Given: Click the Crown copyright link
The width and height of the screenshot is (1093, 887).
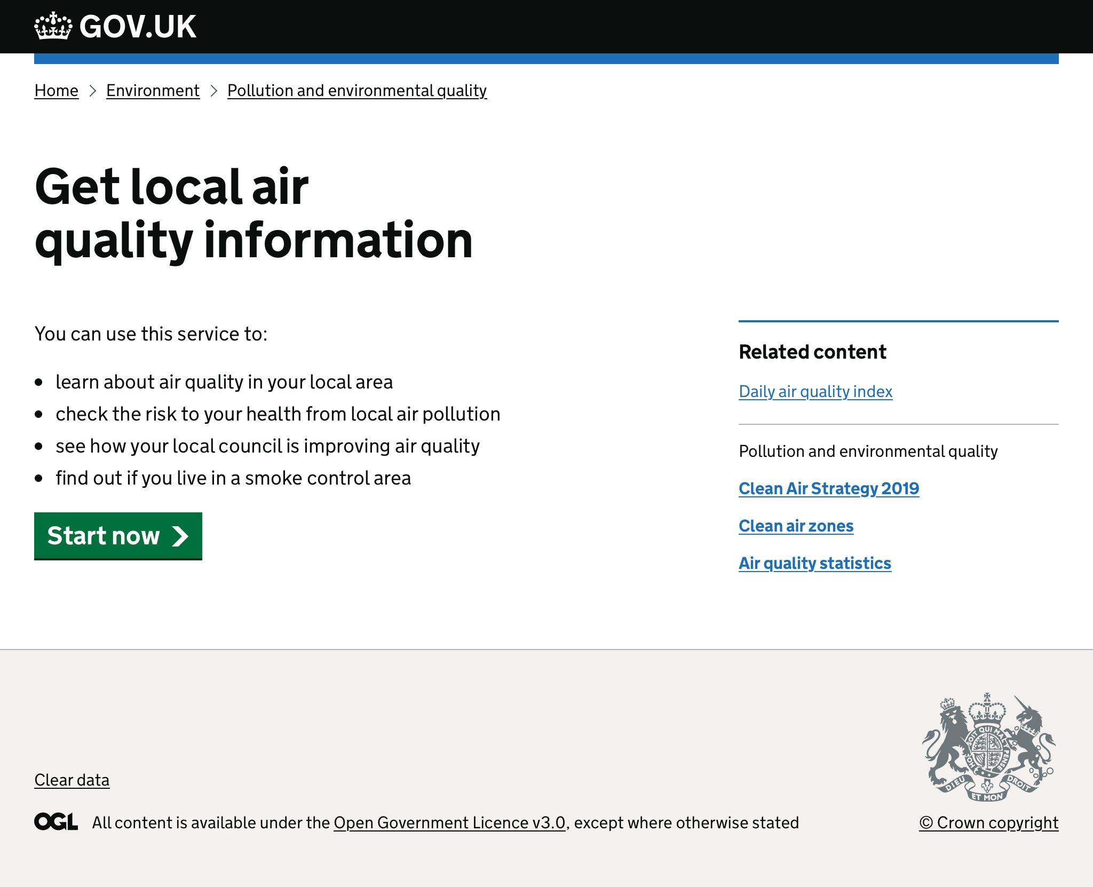Looking at the screenshot, I should tap(988, 823).
